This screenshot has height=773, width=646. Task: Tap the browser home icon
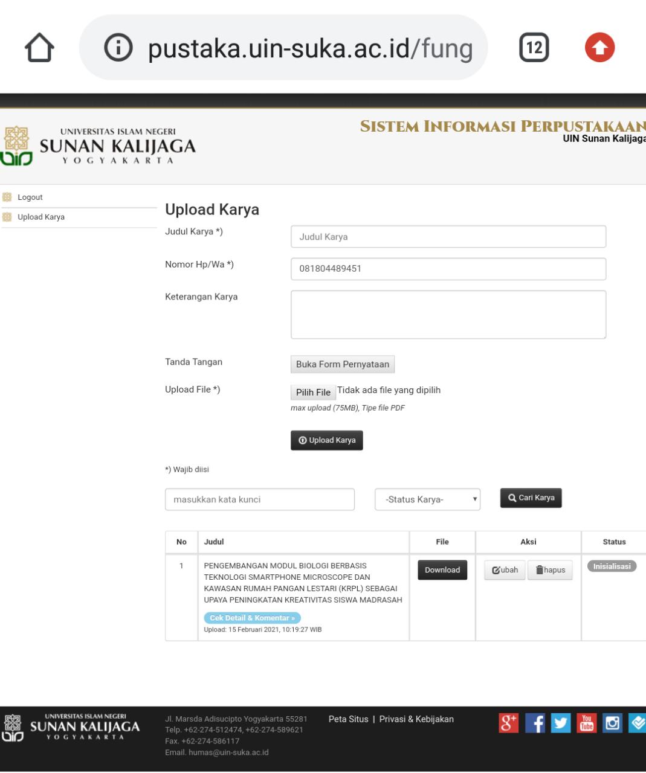tap(39, 48)
